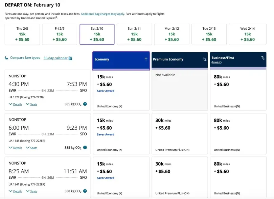This screenshot has height=199, width=274.
Task: Open the Additional bag charges may apply link
Action: point(103,14)
